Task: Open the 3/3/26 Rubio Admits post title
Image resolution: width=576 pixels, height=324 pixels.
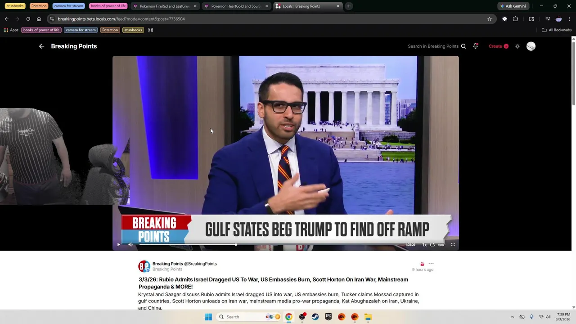Action: pyautogui.click(x=273, y=283)
